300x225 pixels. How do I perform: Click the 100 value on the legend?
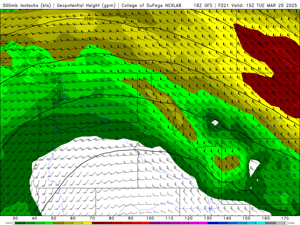pyautogui.click(x=150, y=218)
